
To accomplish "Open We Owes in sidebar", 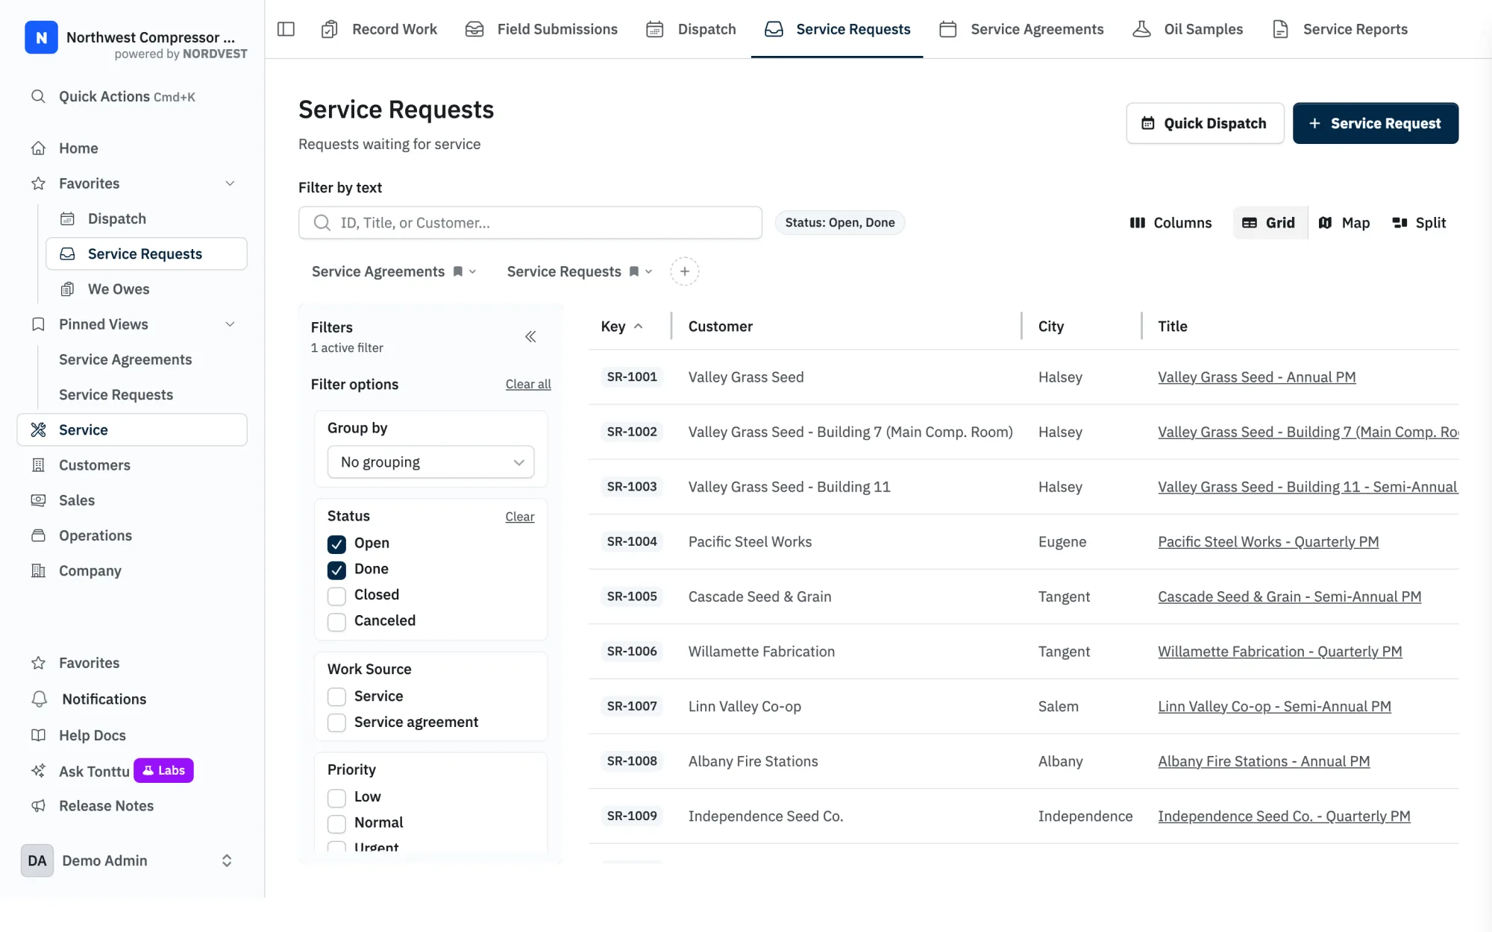I will (x=119, y=289).
